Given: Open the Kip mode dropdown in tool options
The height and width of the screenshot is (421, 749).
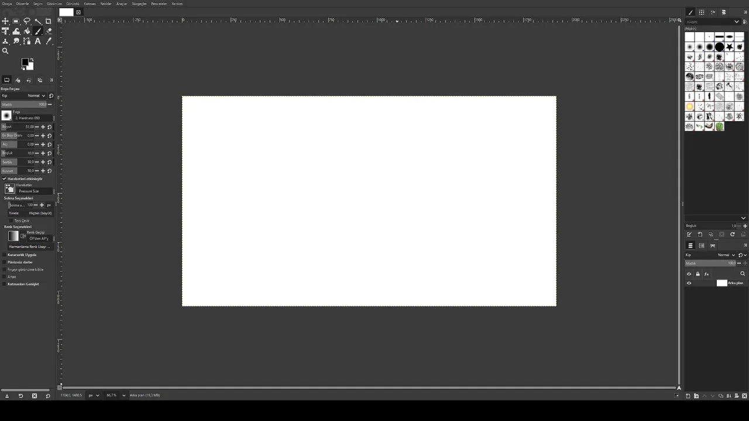Looking at the screenshot, I should (x=23, y=96).
